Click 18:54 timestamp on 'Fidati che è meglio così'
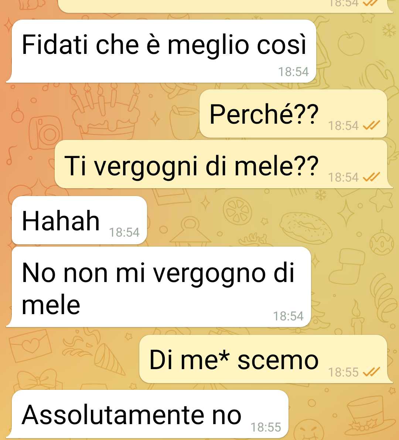Screen dimensions: 399x440 [x=293, y=72]
